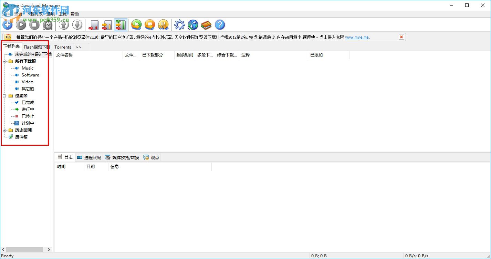This screenshot has width=491, height=259.
Task: Collapse the 所有下载项 folder
Action: (x=5, y=61)
